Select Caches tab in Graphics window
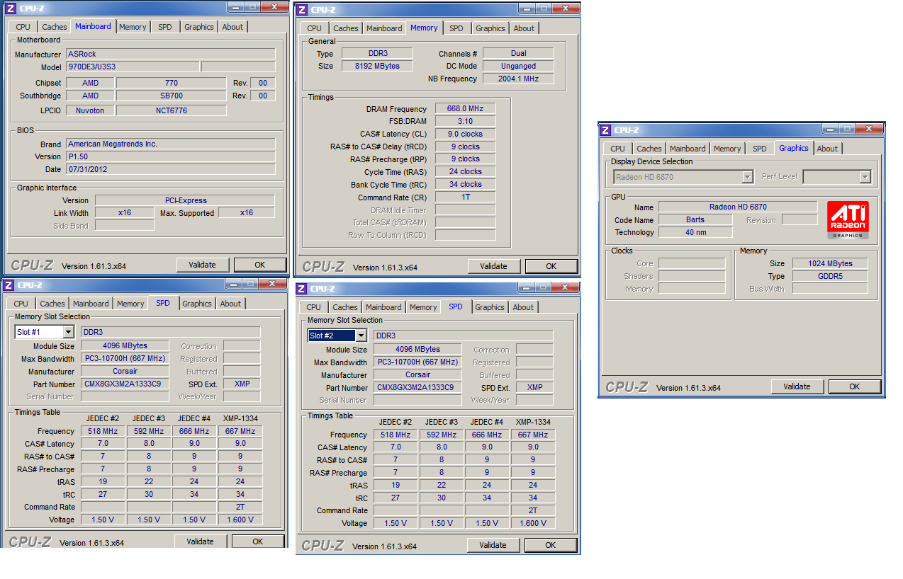903x579 pixels. click(649, 149)
